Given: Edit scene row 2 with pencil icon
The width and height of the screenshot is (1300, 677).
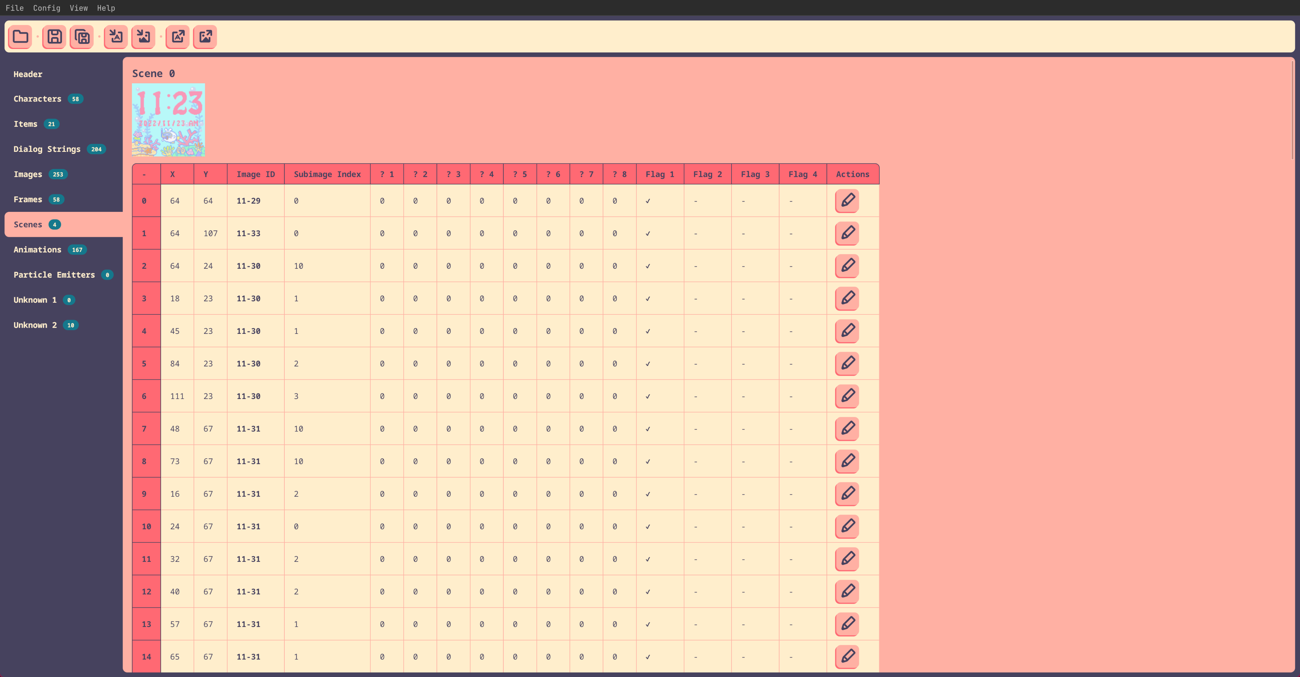Looking at the screenshot, I should pos(847,266).
